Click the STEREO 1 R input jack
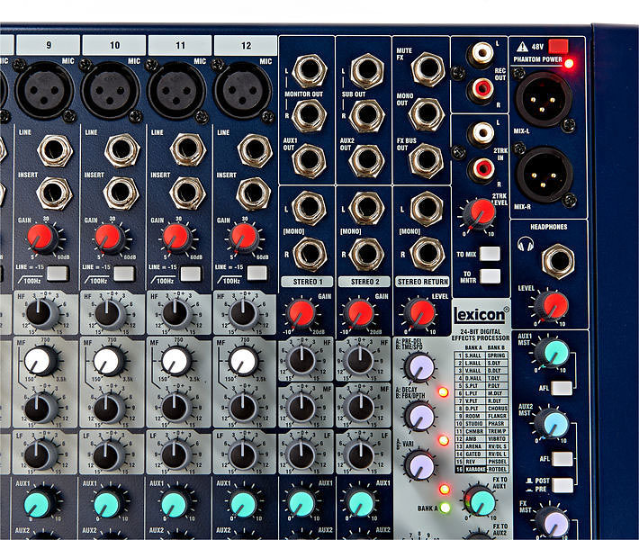Image resolution: width=639 pixels, height=540 pixels. [x=310, y=255]
